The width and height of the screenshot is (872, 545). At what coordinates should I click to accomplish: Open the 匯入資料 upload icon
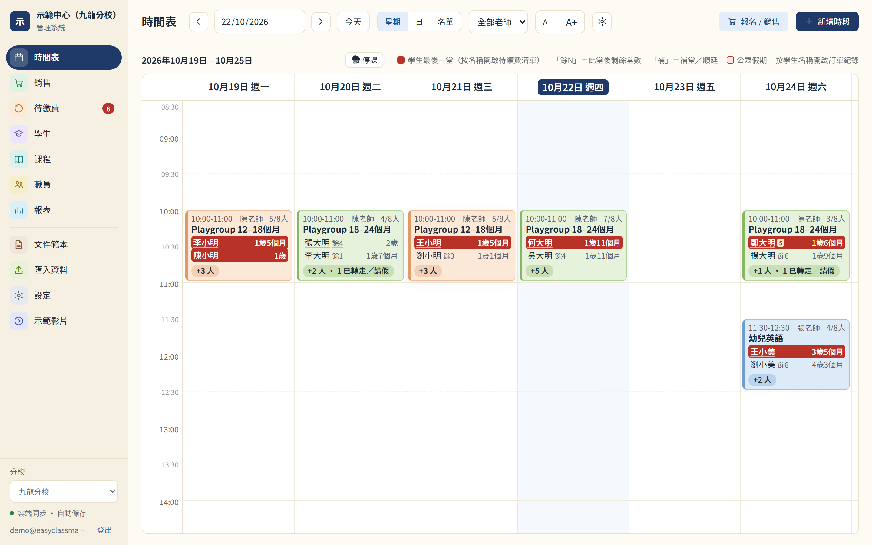[x=19, y=270]
